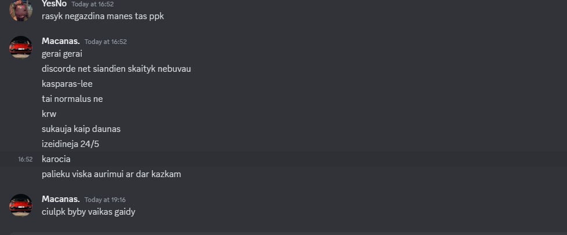Click the YesNo username
Screen dimensions: 567x235
[54, 4]
